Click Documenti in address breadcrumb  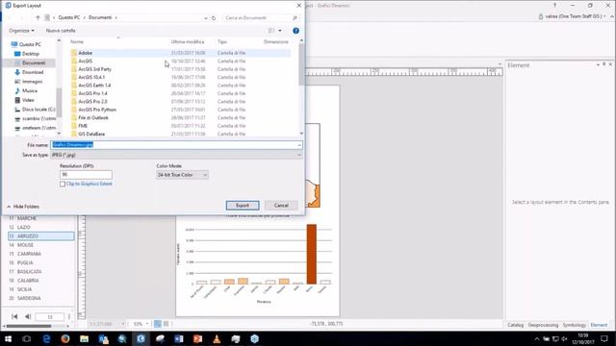coord(100,17)
